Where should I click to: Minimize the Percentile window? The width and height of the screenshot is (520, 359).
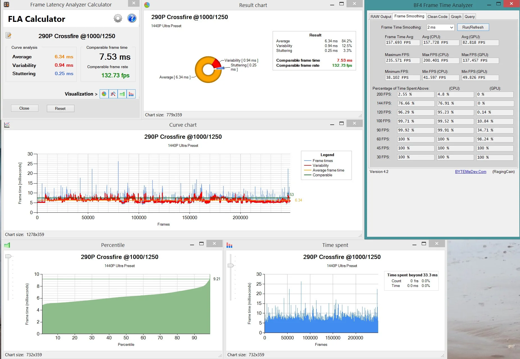pyautogui.click(x=192, y=244)
